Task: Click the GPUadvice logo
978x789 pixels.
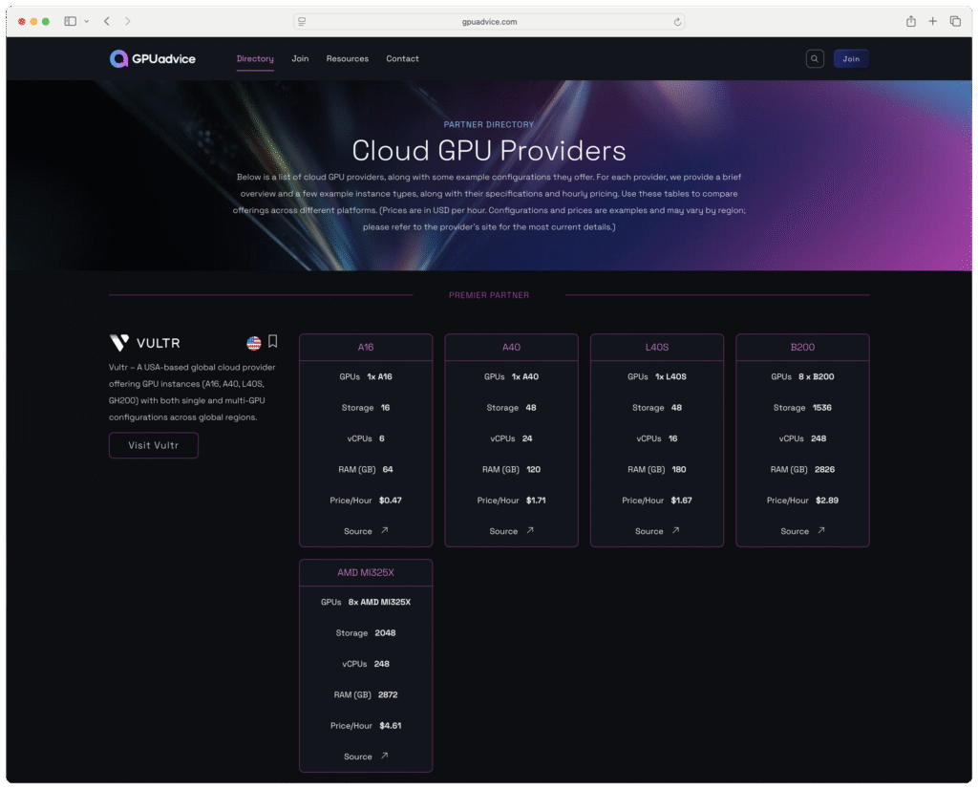Action: [152, 58]
